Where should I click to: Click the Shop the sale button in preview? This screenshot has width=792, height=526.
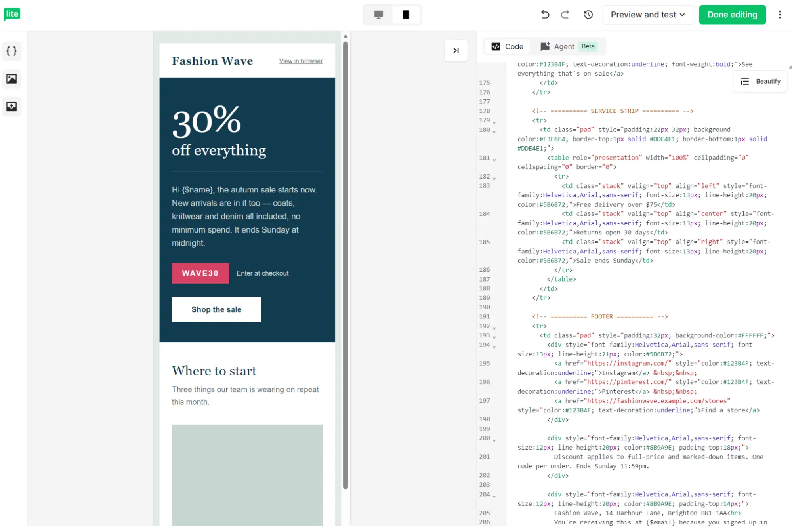216,309
